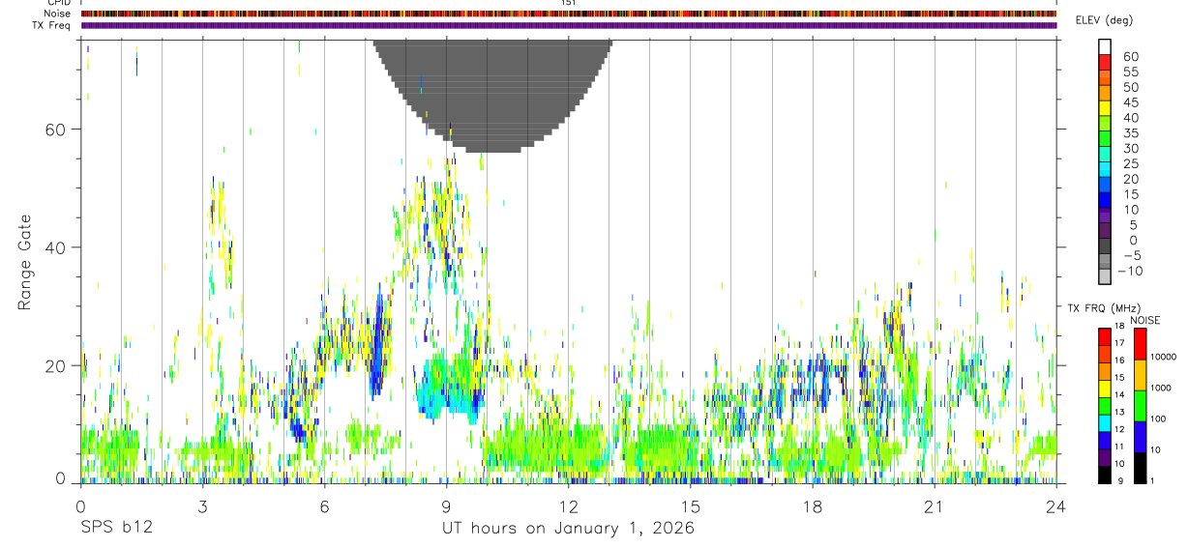Viewport: 1188px width, 548px height.
Task: Click the light gray bottom segment of ELEV color bar
Action: pos(1105,276)
